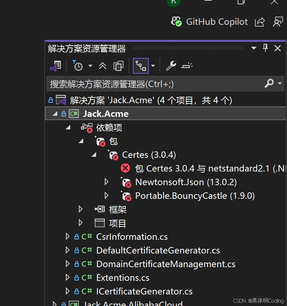The width and height of the screenshot is (287, 306).
Task: Select Newtonsoft.Json (13.0.2) package
Action: point(186,182)
